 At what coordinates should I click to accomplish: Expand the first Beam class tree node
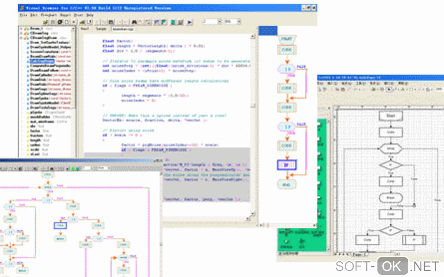click(x=21, y=29)
